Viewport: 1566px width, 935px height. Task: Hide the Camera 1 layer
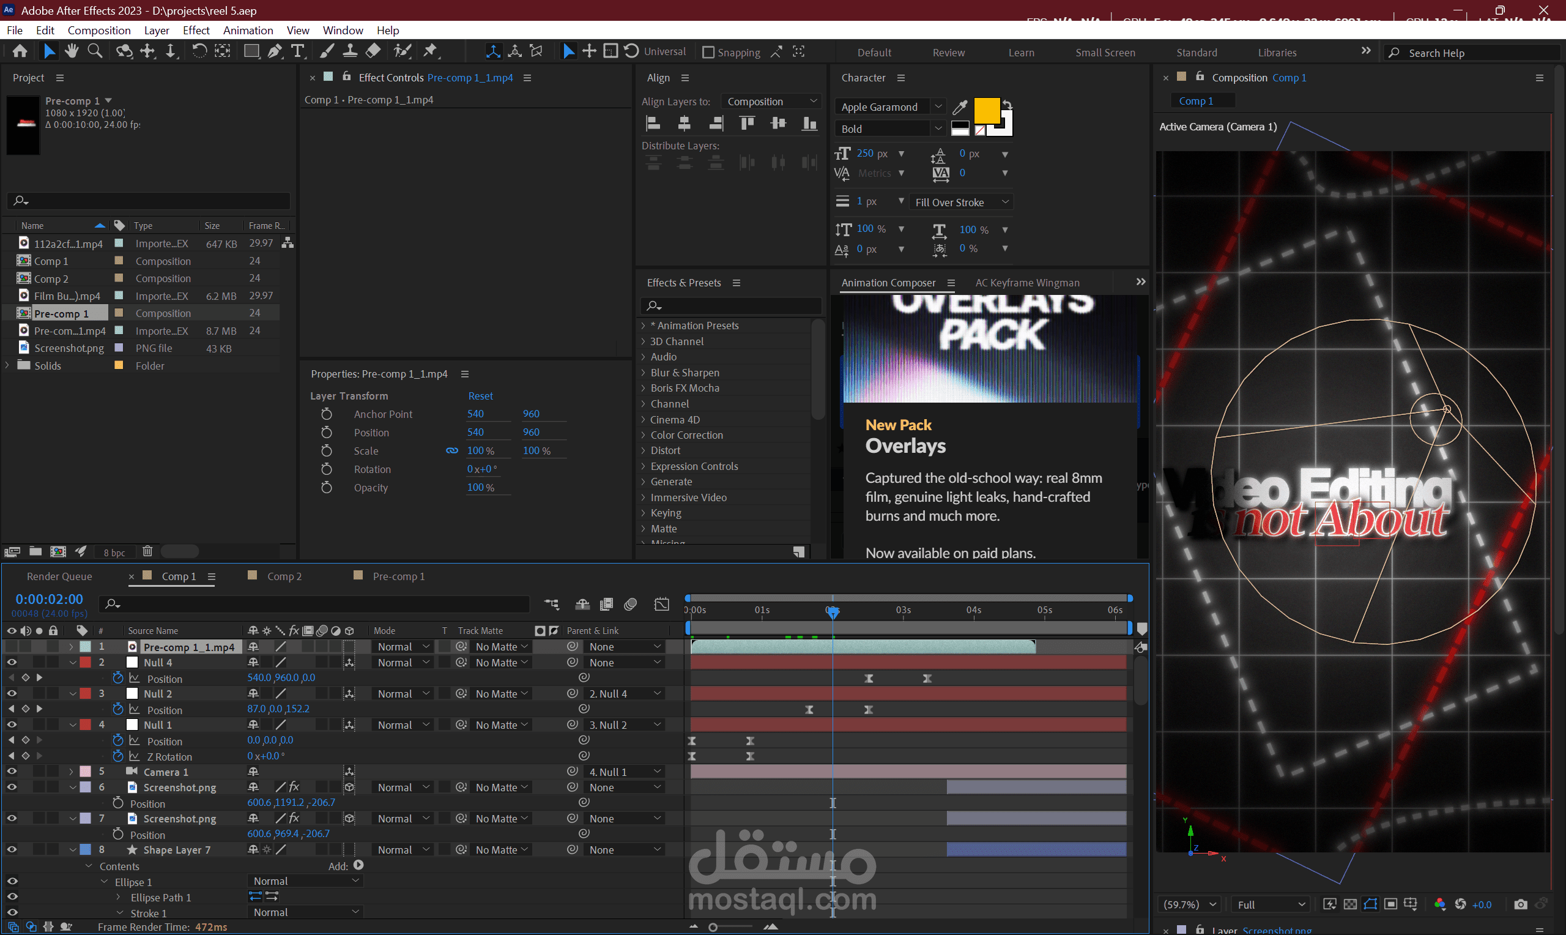(12, 772)
